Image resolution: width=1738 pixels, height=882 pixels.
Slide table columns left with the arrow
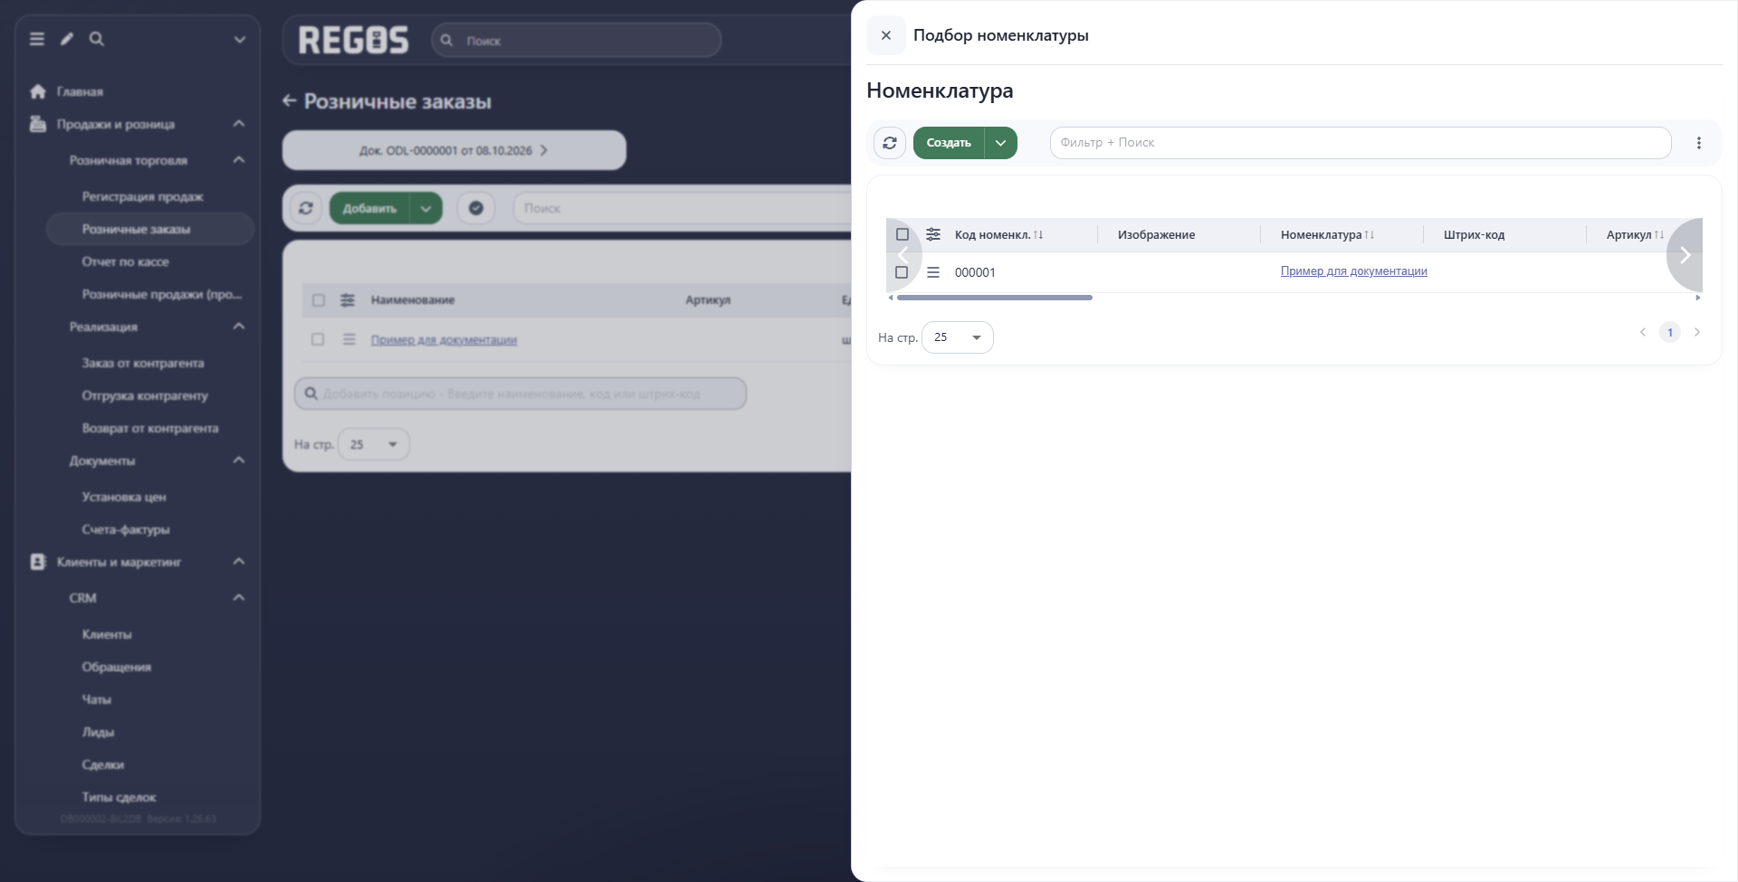(x=902, y=255)
